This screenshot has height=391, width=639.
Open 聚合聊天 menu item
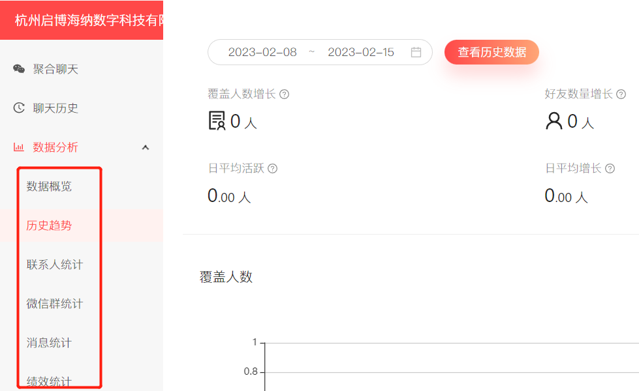[55, 69]
